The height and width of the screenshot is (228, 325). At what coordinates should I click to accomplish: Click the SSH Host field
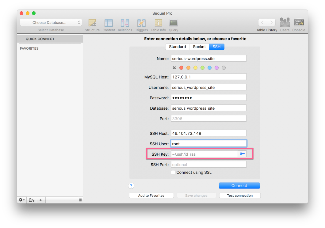click(x=209, y=133)
